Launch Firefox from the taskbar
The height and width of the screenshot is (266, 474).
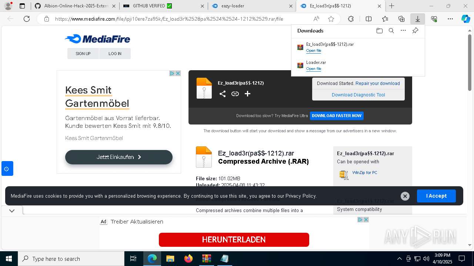[x=188, y=259]
